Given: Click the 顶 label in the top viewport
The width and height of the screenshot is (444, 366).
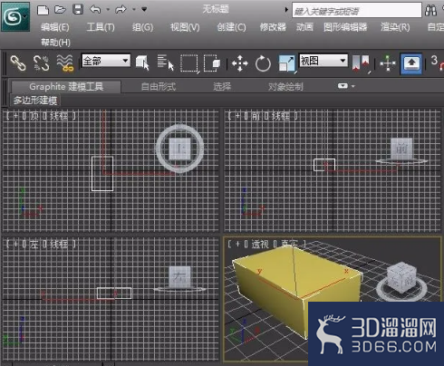Looking at the screenshot, I should 34,116.
